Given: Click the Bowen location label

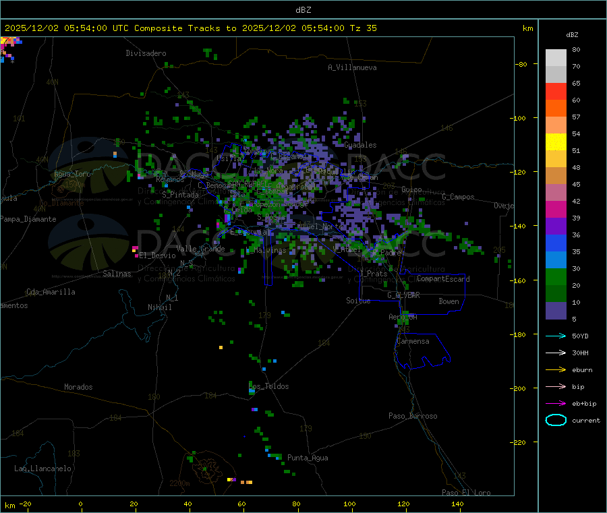Looking at the screenshot, I should tap(449, 301).
